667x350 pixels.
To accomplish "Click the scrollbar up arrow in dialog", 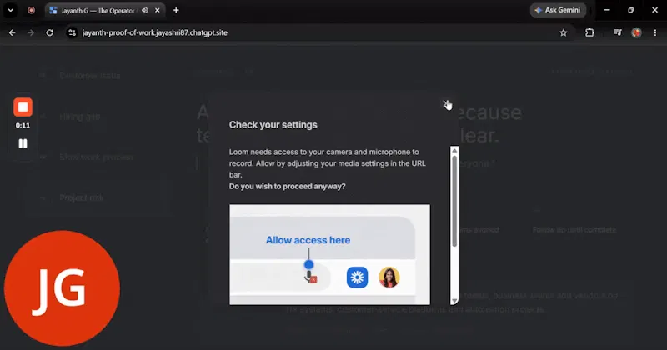I will [454, 151].
